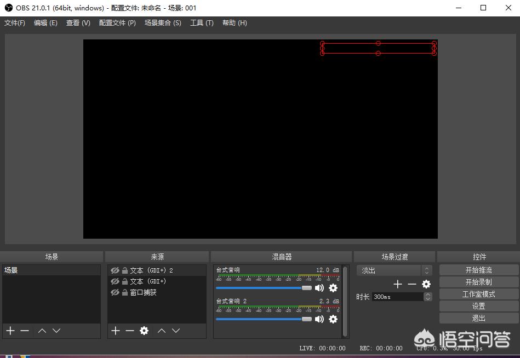520x358 pixels.
Task: Mute 台式音响 2 speaker icon
Action: (319, 319)
